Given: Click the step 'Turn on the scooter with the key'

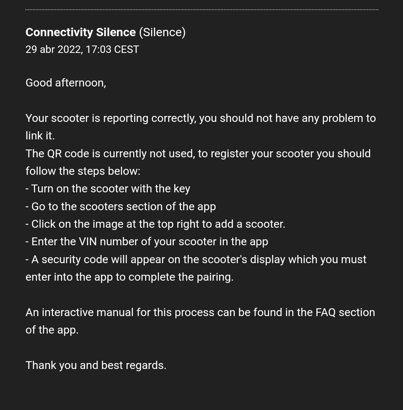Looking at the screenshot, I should click(108, 189).
